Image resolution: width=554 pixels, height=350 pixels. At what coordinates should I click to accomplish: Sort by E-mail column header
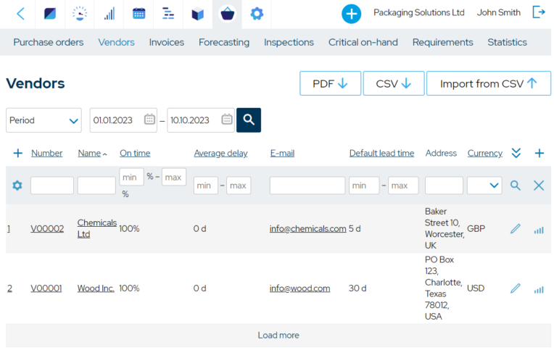click(x=282, y=154)
